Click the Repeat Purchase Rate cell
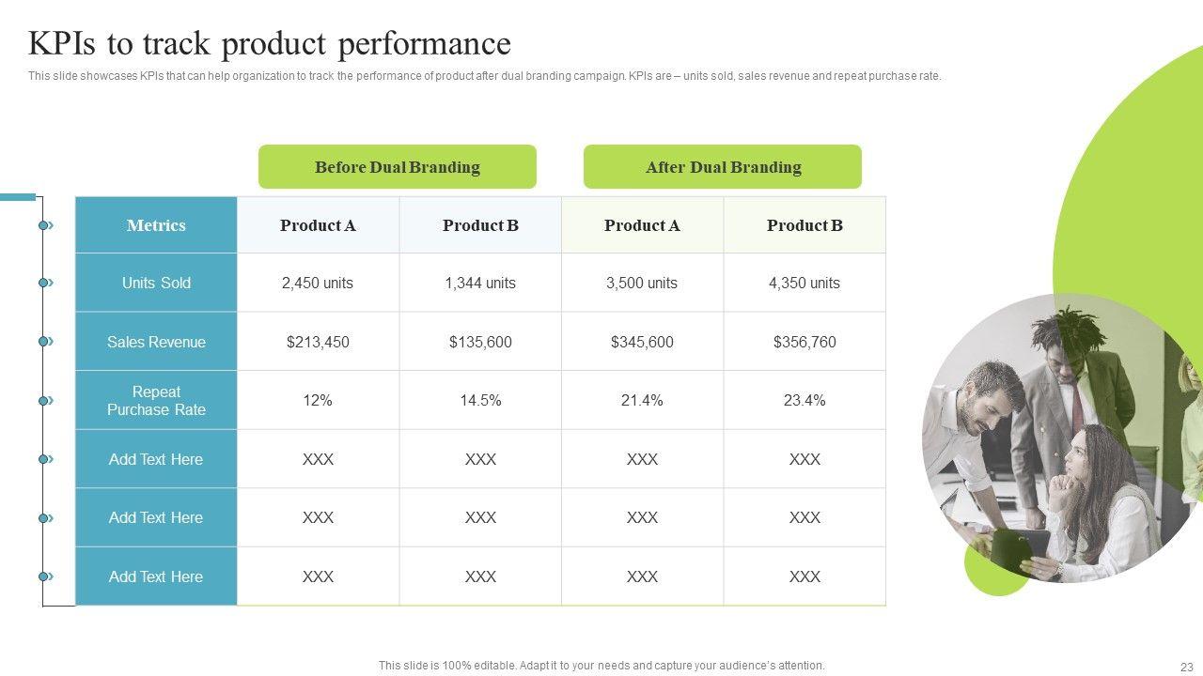 click(x=156, y=401)
